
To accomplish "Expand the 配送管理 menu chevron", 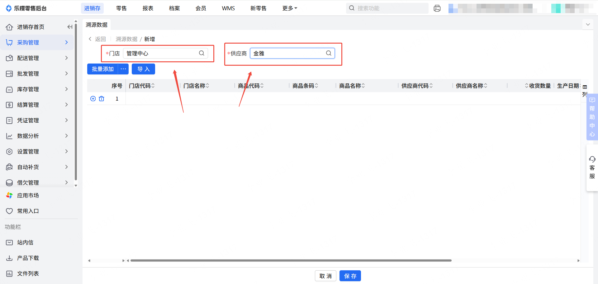I will coord(66,58).
